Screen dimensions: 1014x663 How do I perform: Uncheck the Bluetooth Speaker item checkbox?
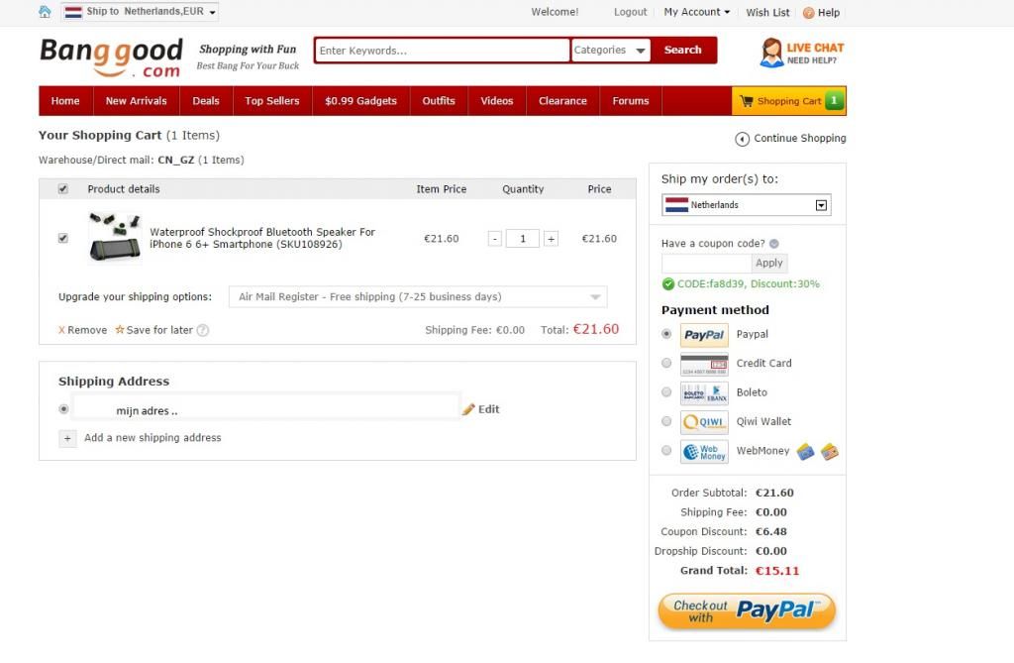pyautogui.click(x=62, y=238)
